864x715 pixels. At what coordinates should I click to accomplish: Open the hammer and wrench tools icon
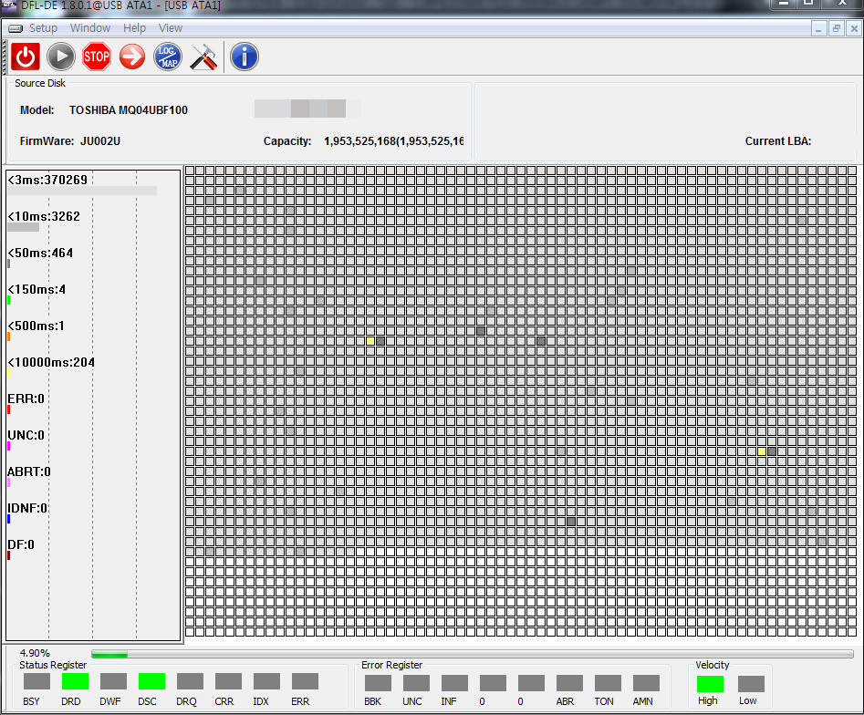click(203, 57)
